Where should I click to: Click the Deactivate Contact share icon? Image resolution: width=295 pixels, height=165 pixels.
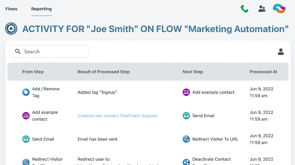pyautogui.click(x=186, y=162)
